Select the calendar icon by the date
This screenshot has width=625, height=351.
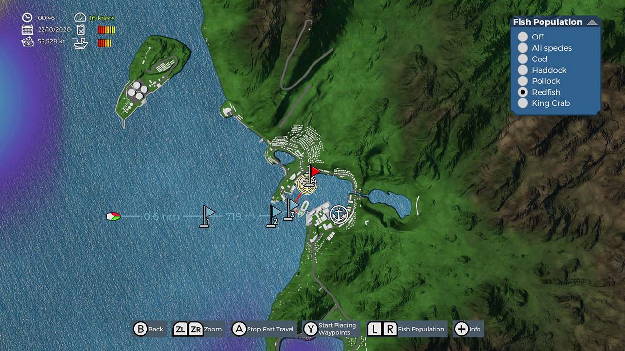tap(27, 30)
